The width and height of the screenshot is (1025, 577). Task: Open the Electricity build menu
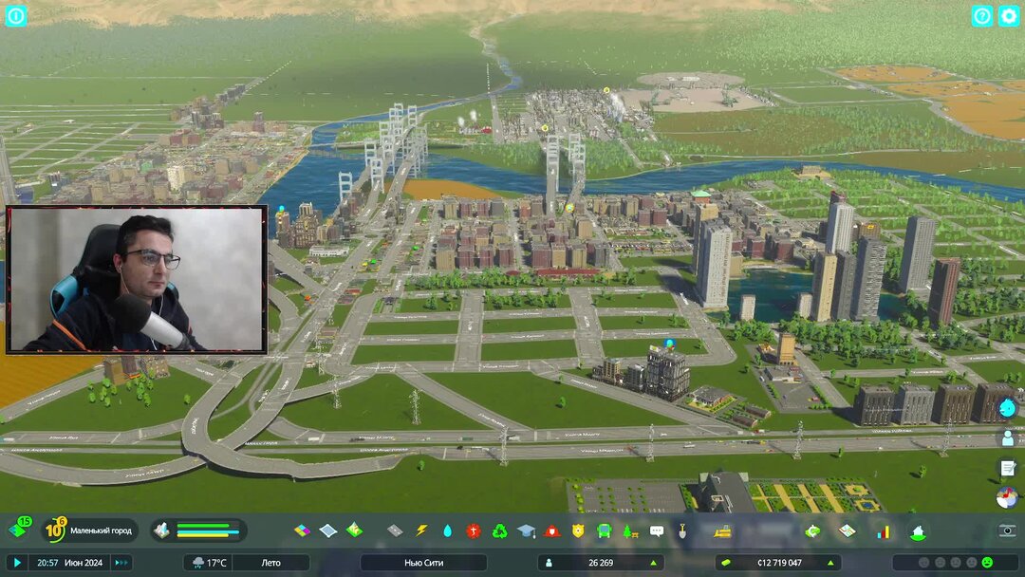(421, 530)
